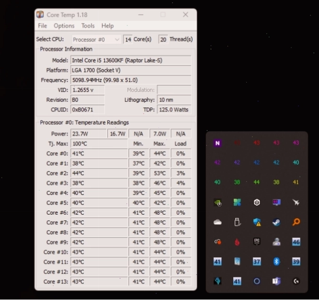The height and width of the screenshot is (300, 319).
Task: Click Core #2 maximum temperature 53°C
Action: click(159, 173)
